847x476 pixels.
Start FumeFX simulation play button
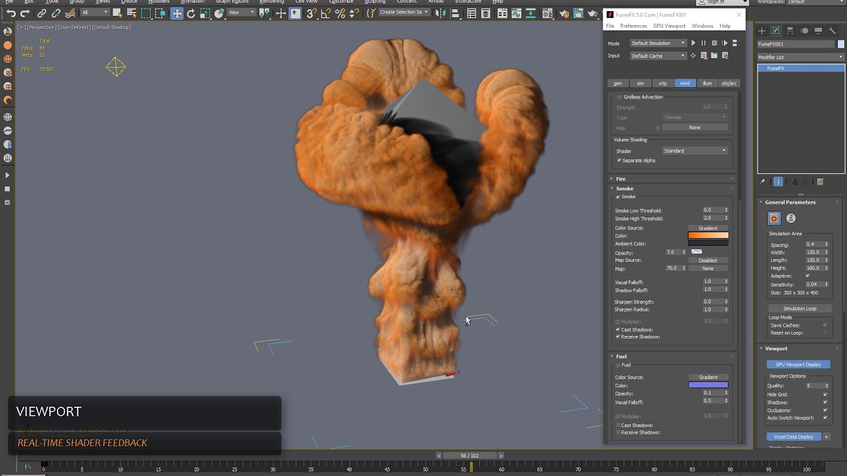coord(693,43)
